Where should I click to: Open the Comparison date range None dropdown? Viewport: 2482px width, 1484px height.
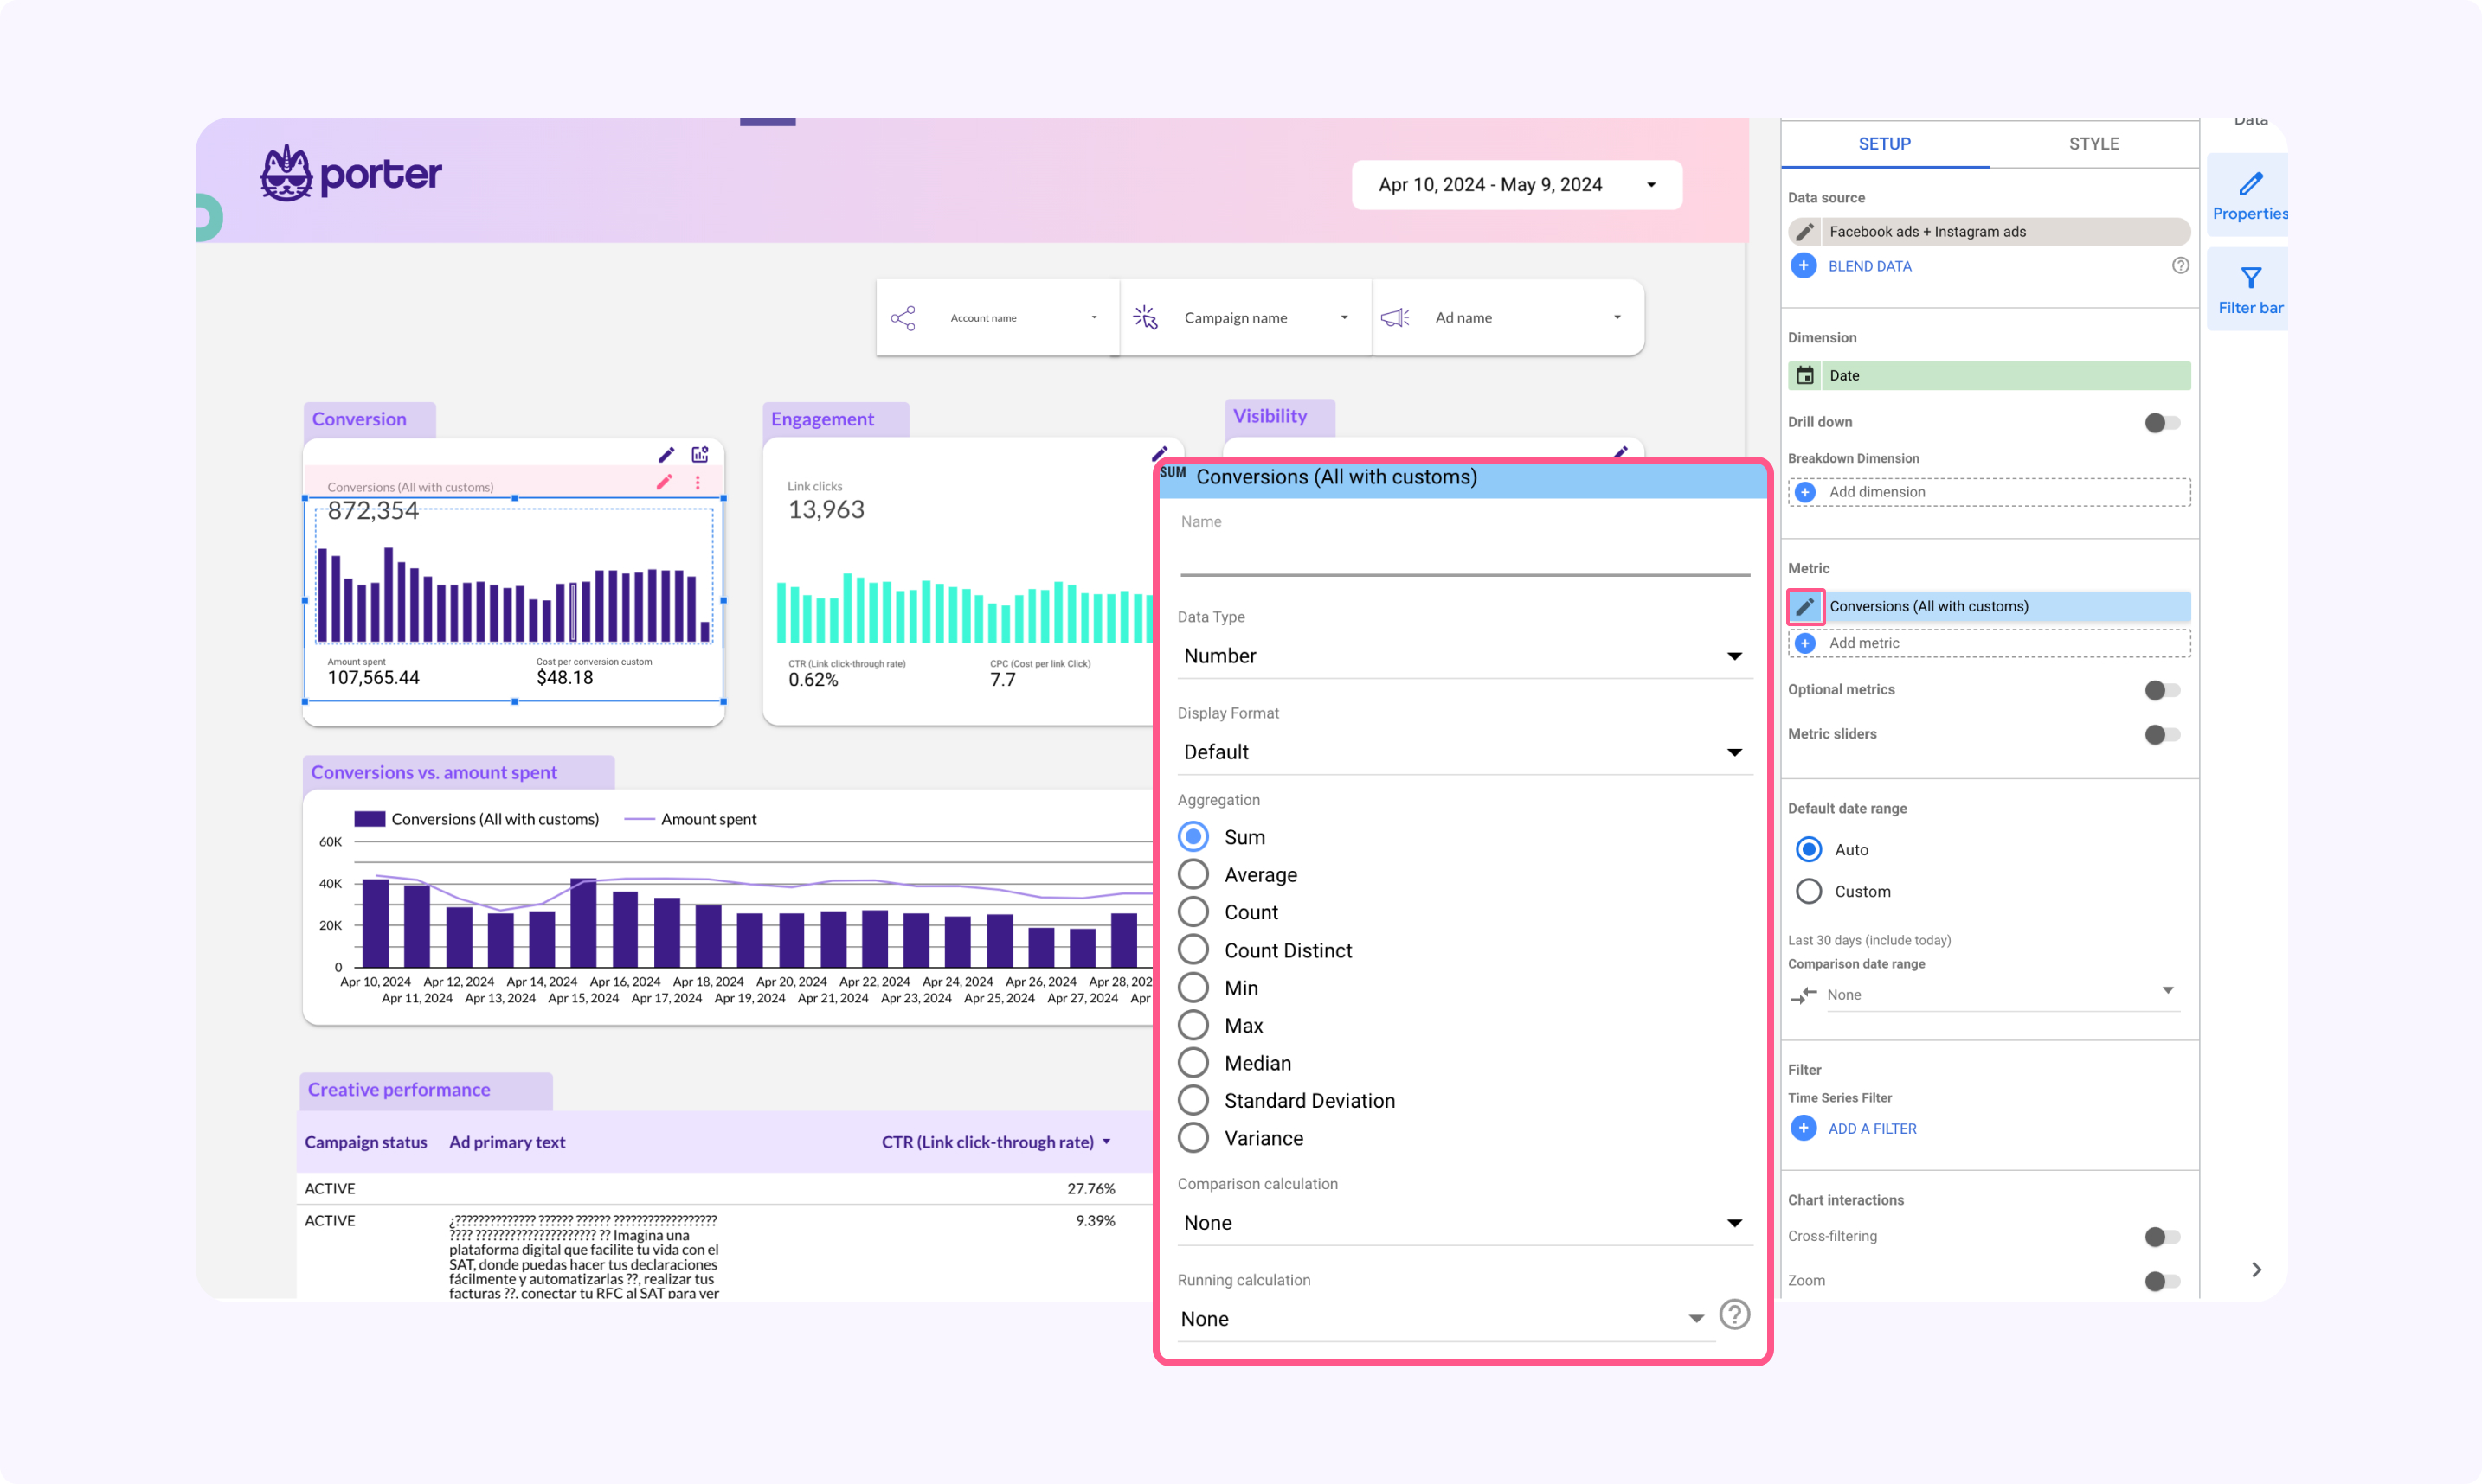[x=2002, y=995]
